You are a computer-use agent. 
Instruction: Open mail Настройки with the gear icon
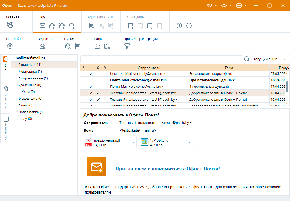[x=10, y=46]
